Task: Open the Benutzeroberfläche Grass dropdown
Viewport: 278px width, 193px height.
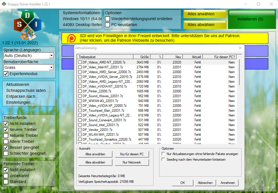Action: (x=52, y=67)
